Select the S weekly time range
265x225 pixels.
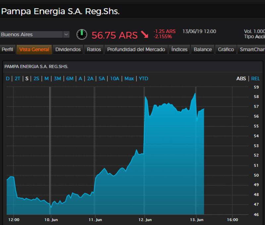pos(27,79)
